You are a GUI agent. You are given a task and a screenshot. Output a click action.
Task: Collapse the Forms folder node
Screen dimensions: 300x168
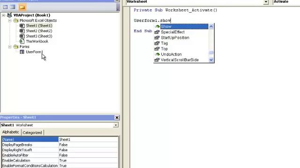[x=10, y=47]
